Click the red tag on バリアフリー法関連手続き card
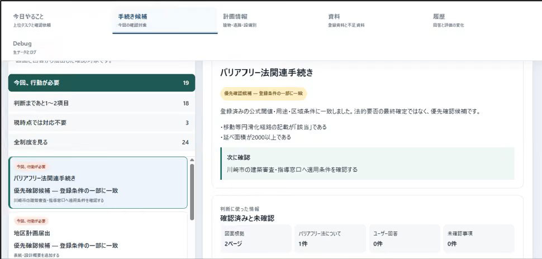542x259 pixels. [31, 166]
